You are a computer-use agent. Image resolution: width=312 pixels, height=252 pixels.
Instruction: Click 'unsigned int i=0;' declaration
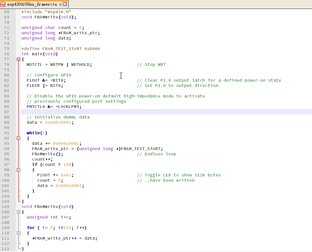coord(49,217)
